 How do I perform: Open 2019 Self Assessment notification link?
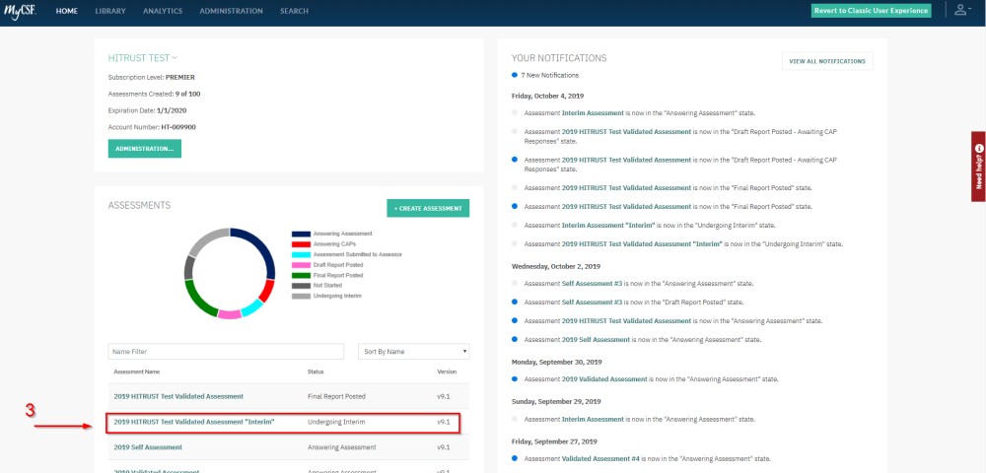(596, 339)
